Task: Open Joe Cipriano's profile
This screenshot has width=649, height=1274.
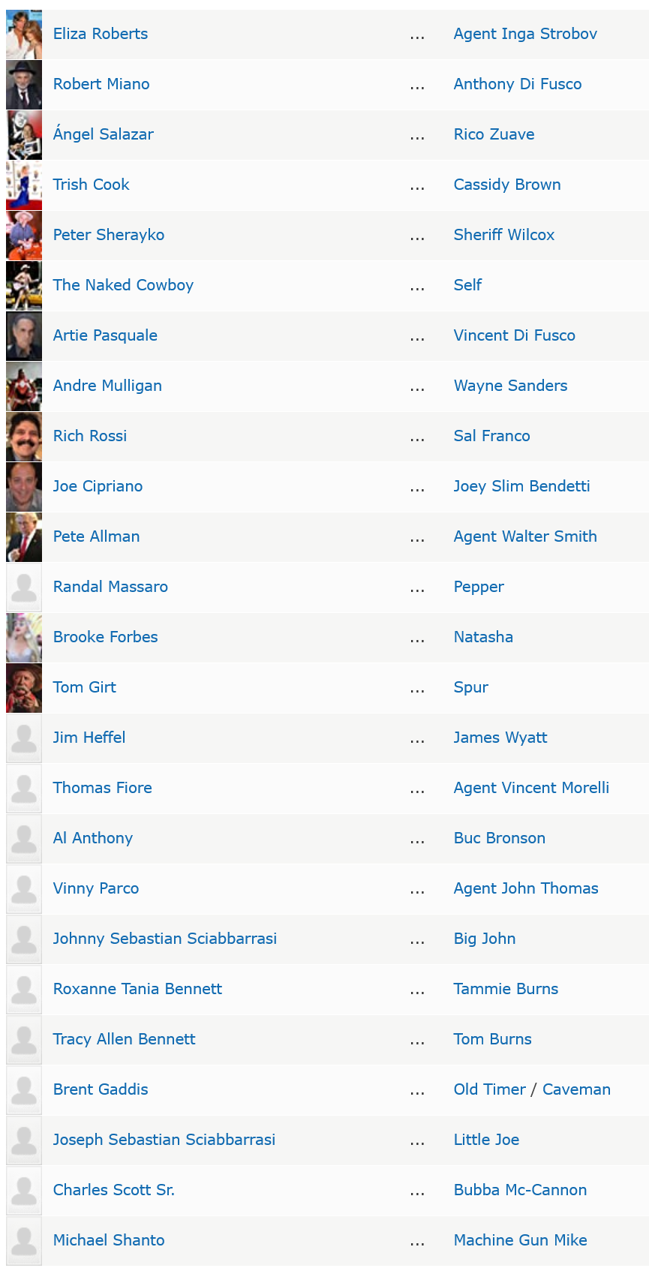Action: click(98, 486)
